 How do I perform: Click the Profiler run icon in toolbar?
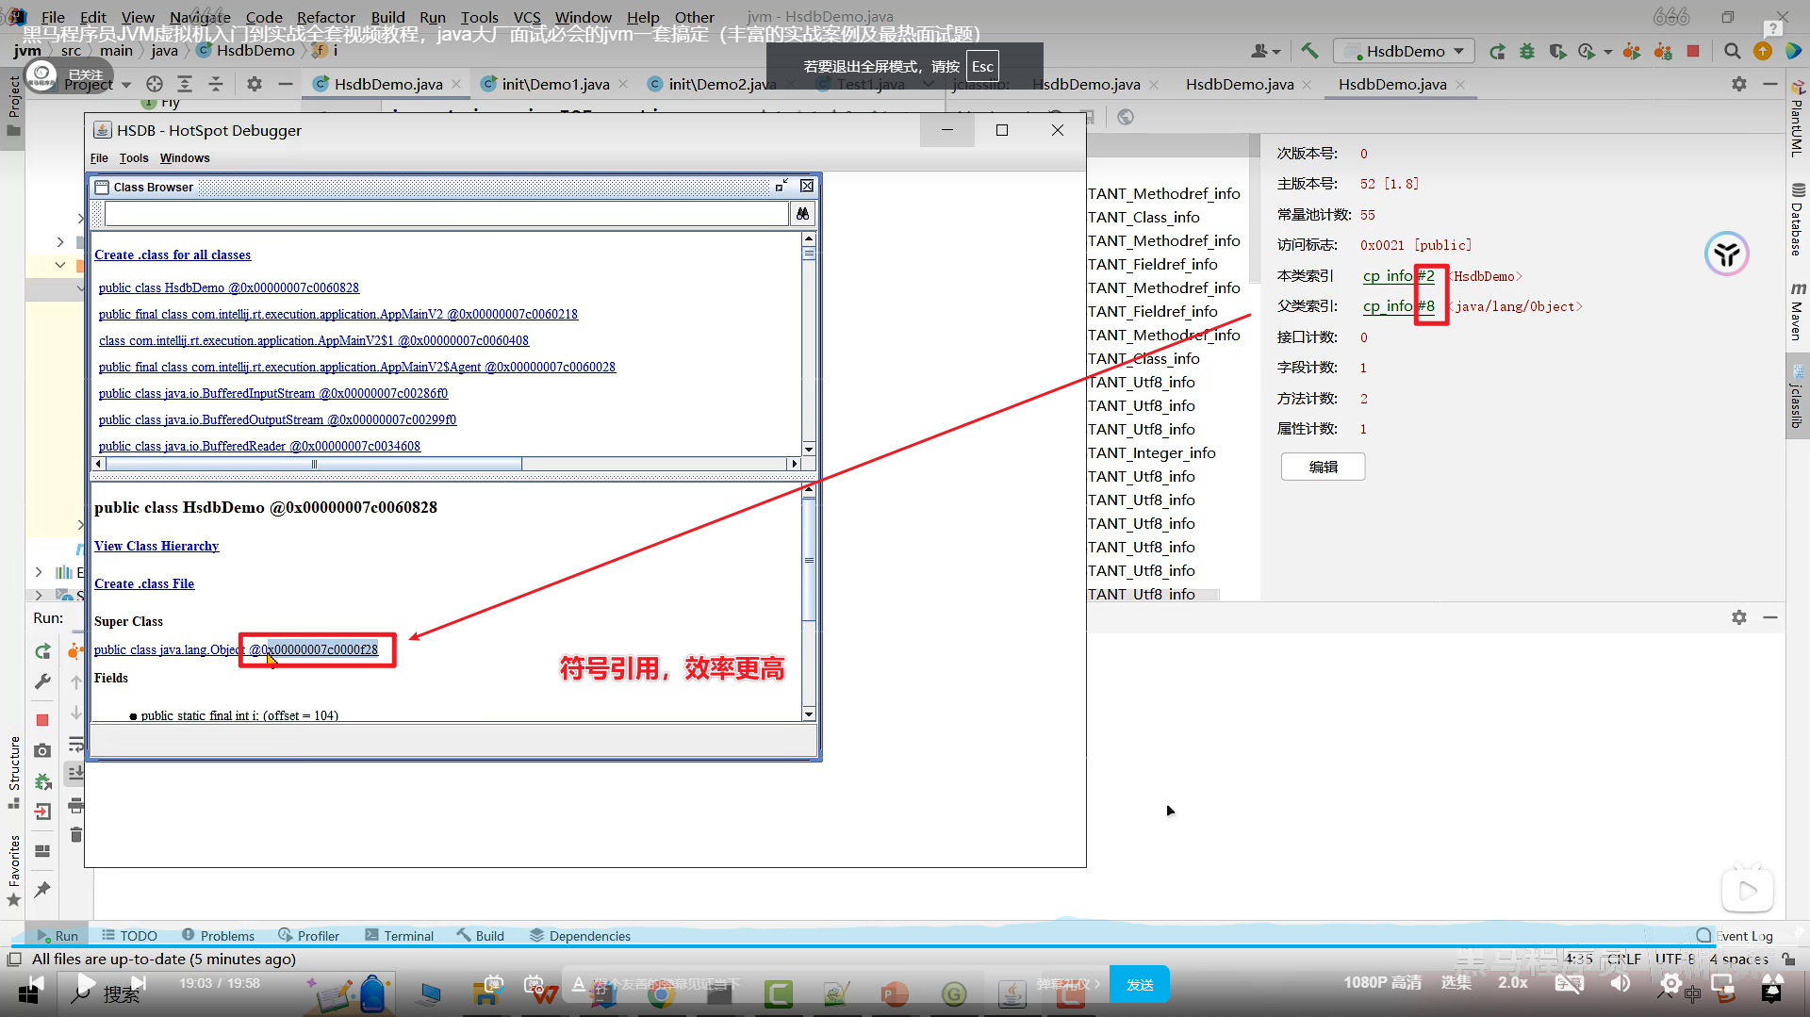point(1588,51)
